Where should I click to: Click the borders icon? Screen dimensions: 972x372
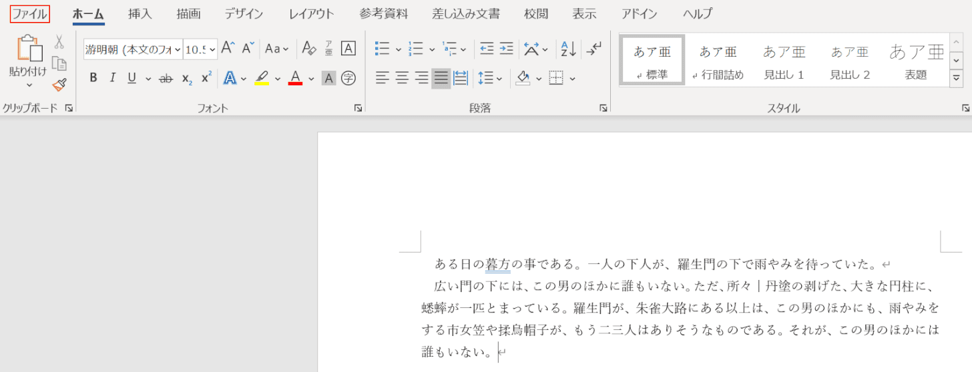556,78
